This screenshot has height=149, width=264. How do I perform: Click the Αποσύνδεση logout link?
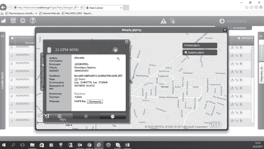pyautogui.click(x=239, y=28)
